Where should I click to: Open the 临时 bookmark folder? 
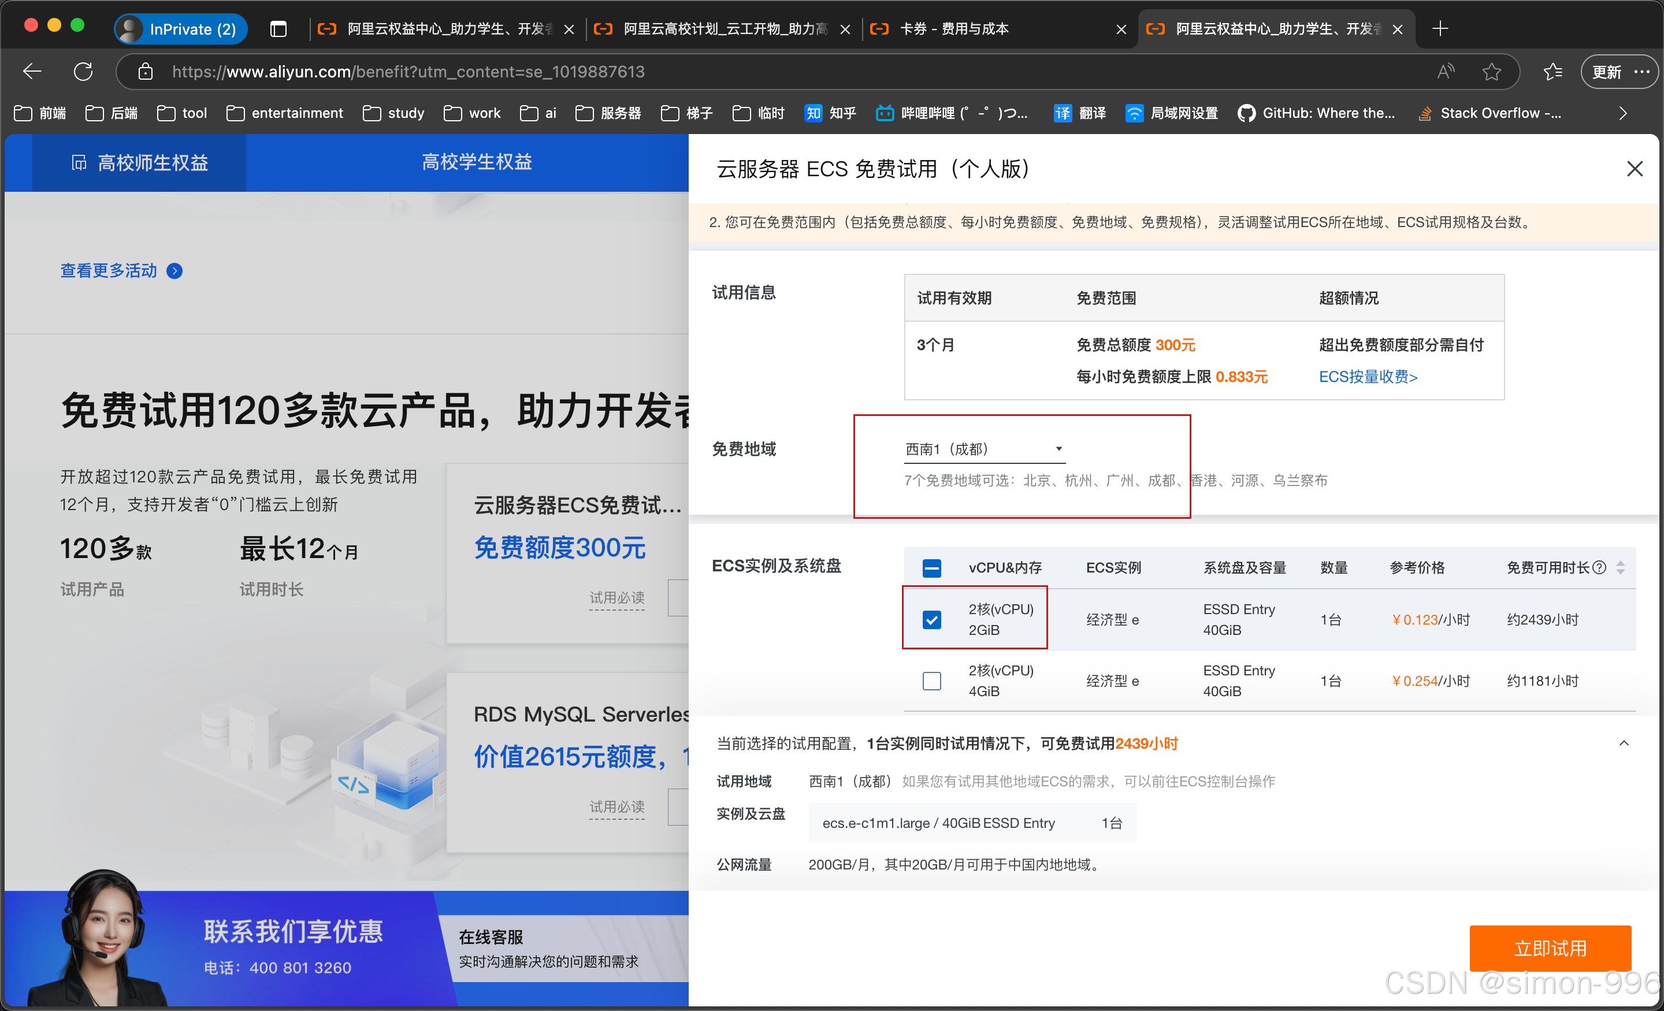pyautogui.click(x=759, y=113)
